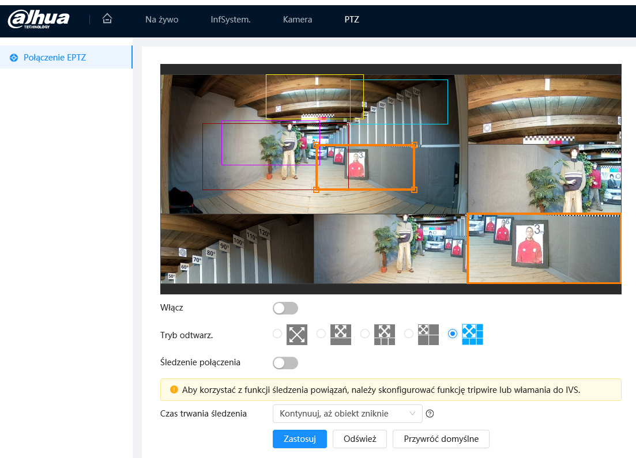This screenshot has height=458, width=636.
Task: Turn on the Śledzenie połączenia switch
Action: [x=285, y=363]
